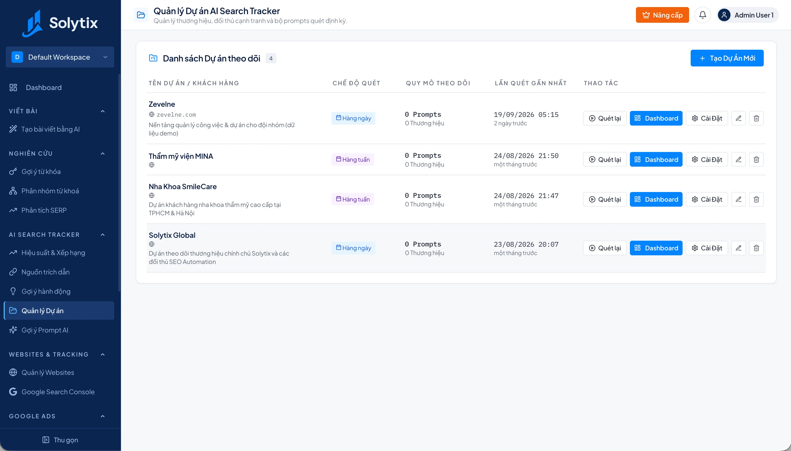791x451 pixels.
Task: Collapse the VIẾT BÀI sidebar section
Action: [x=103, y=111]
